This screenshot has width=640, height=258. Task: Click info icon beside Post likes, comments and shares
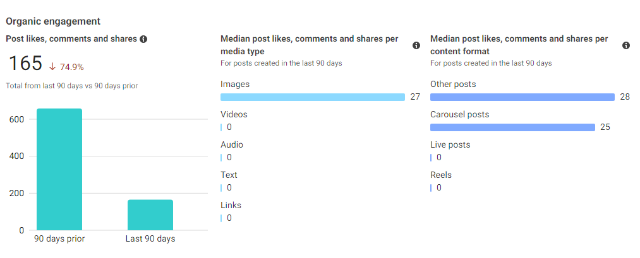coord(143,39)
